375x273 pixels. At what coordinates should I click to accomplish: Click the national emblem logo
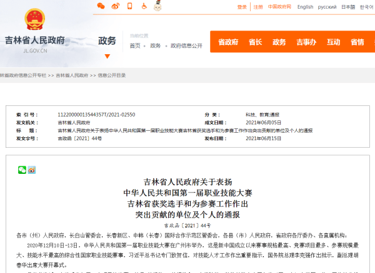click(35, 20)
